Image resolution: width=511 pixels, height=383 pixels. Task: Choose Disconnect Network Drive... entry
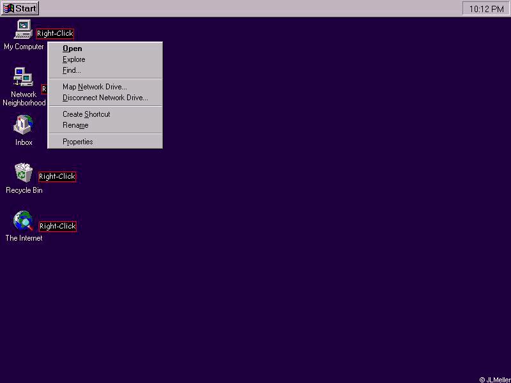point(105,98)
